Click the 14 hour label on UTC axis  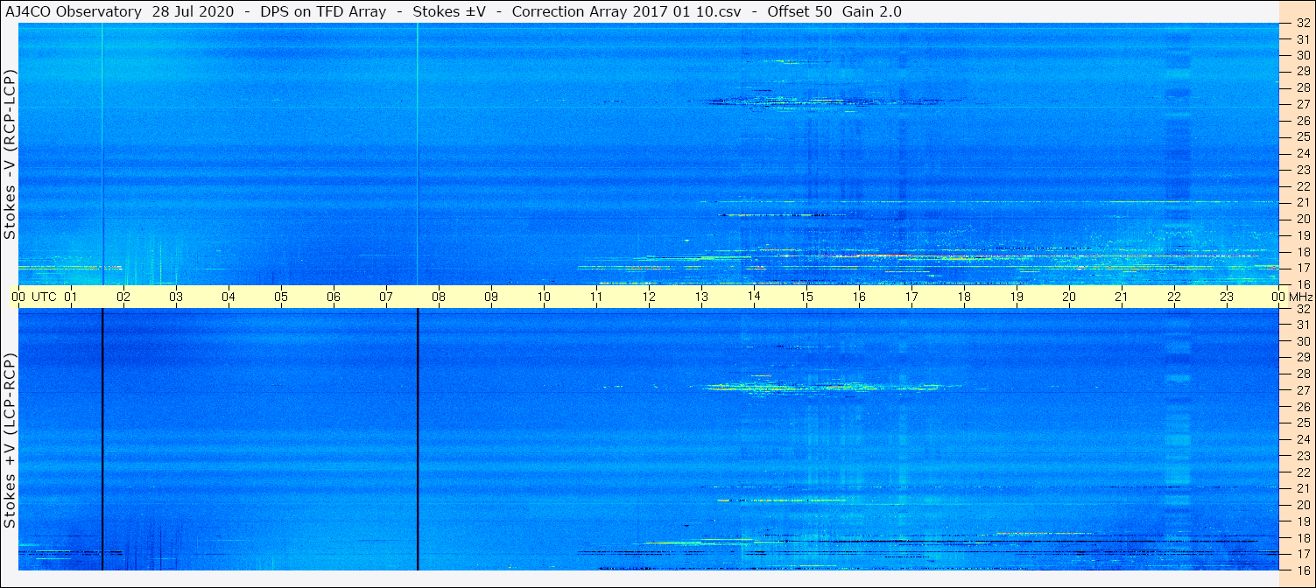point(754,297)
